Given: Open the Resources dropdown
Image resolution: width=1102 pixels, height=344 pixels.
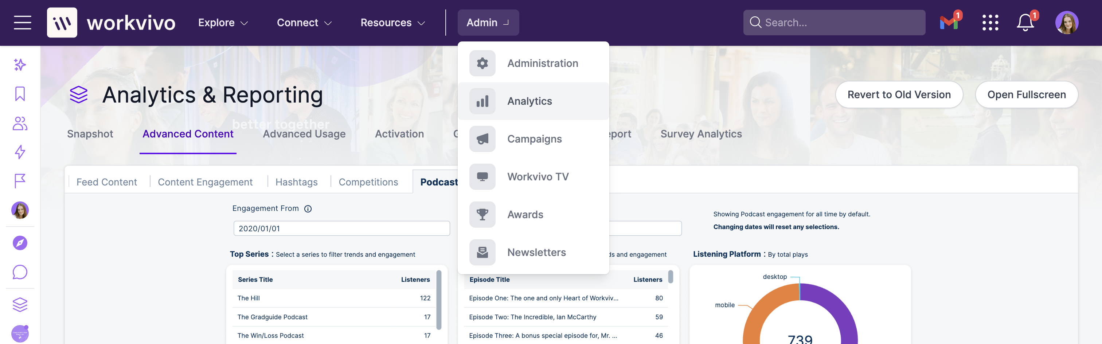Looking at the screenshot, I should click(x=391, y=22).
